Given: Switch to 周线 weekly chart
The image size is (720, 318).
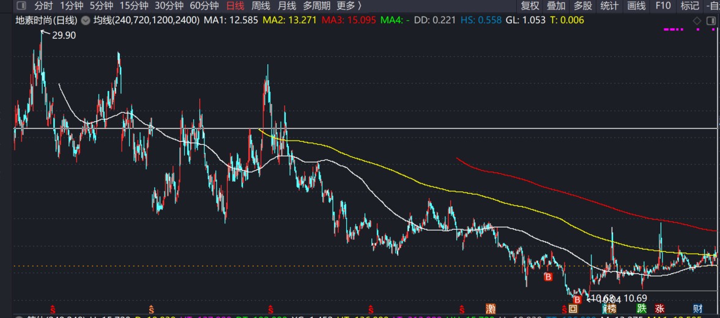Looking at the screenshot, I should pyautogui.click(x=261, y=6).
